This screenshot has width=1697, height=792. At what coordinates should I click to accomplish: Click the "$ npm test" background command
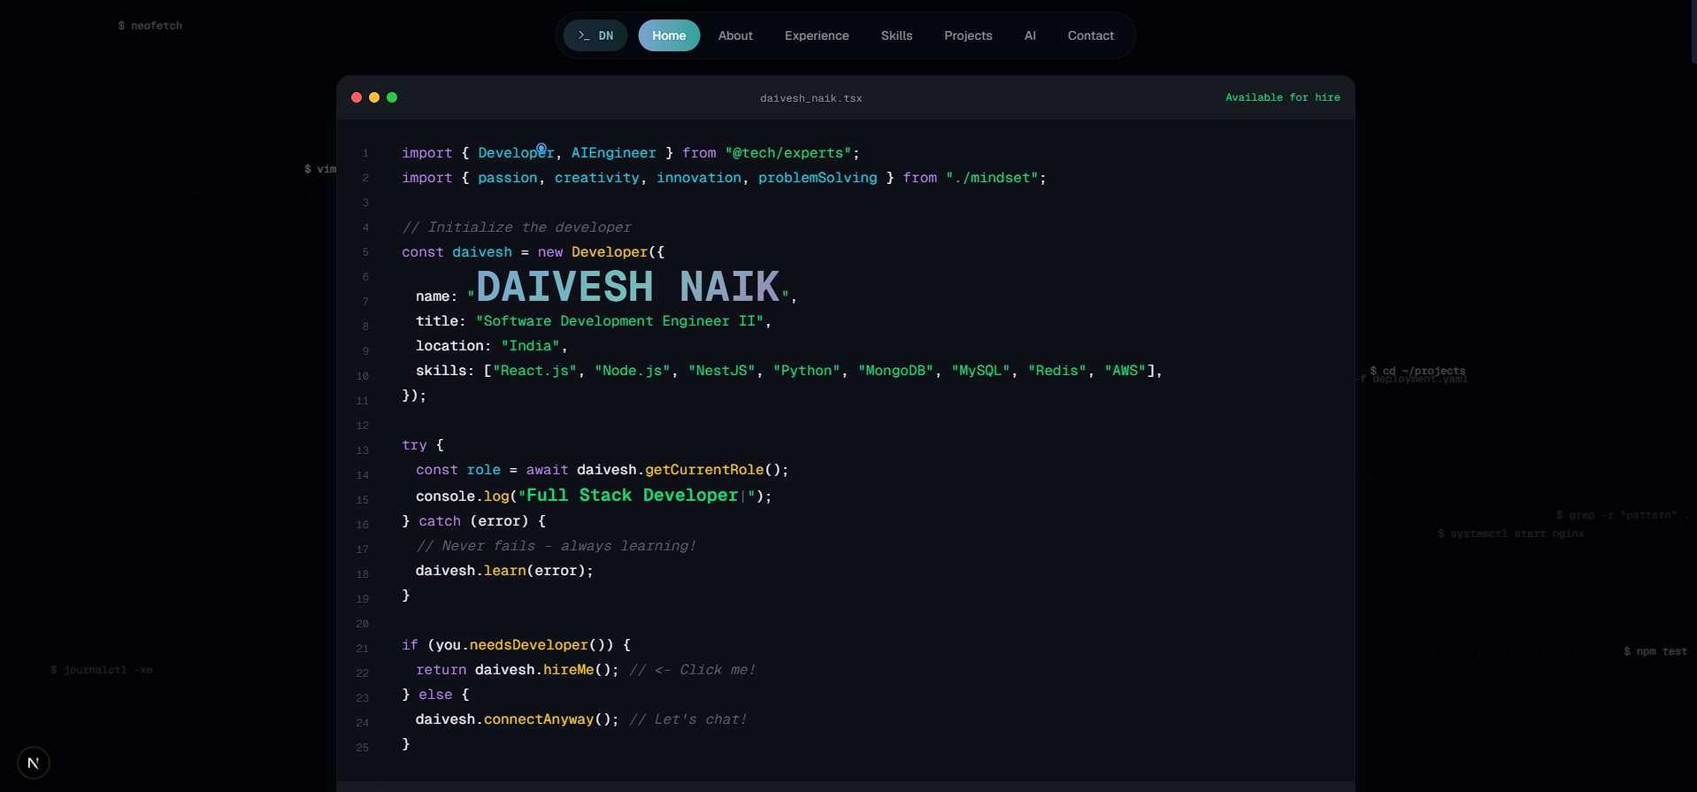[x=1655, y=651]
